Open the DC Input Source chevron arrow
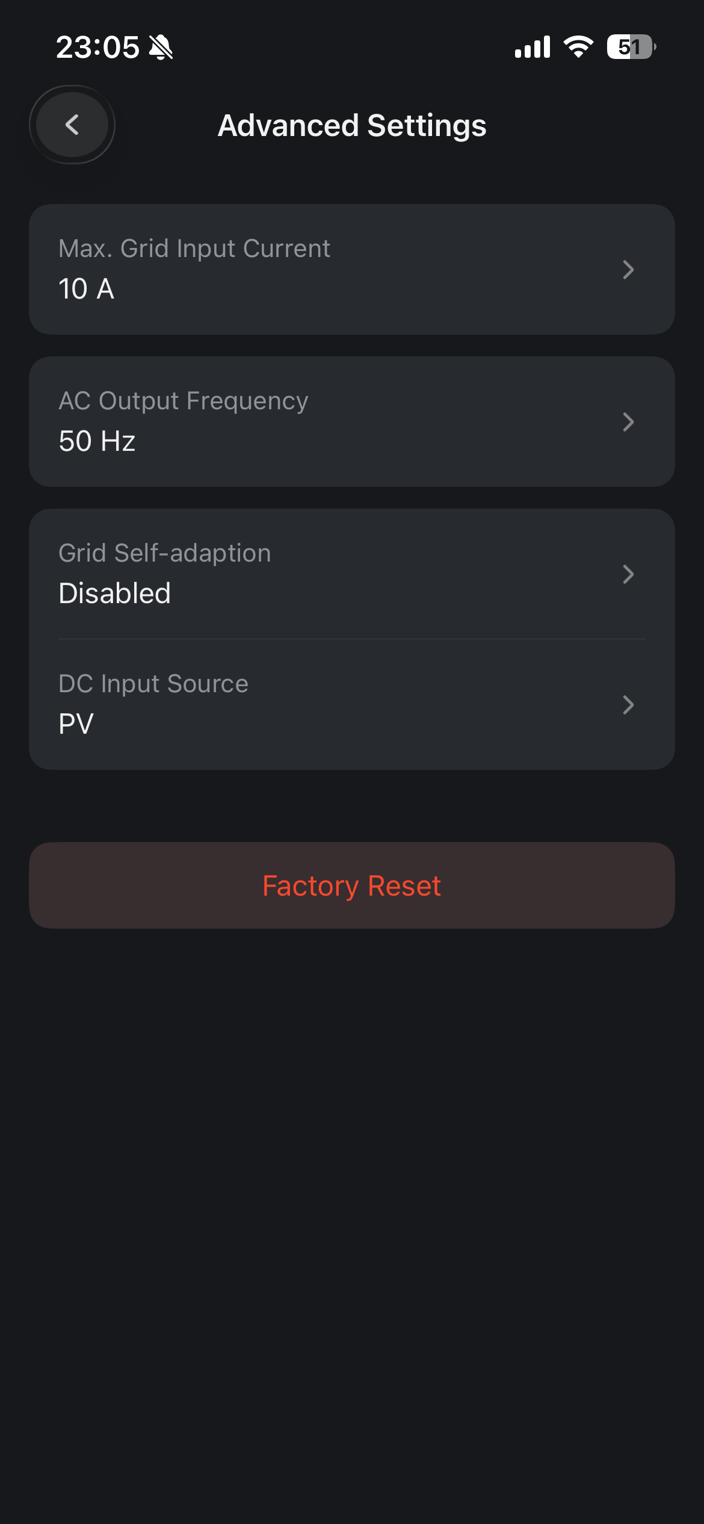Image resolution: width=704 pixels, height=1524 pixels. pos(628,705)
